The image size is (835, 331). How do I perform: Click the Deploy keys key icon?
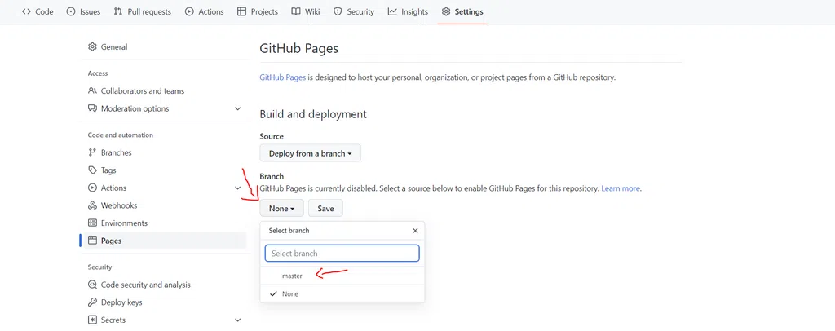(92, 302)
